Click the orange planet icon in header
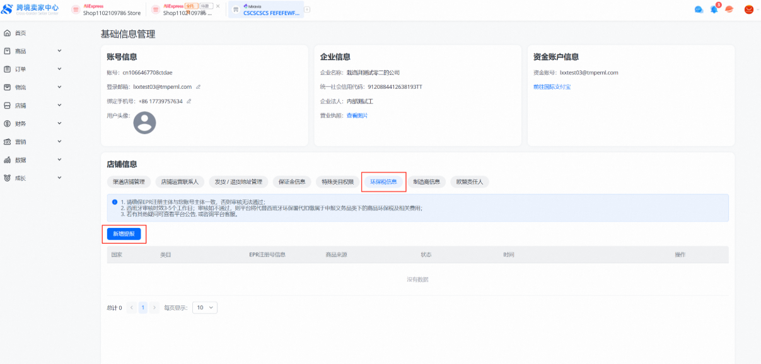 (x=729, y=9)
